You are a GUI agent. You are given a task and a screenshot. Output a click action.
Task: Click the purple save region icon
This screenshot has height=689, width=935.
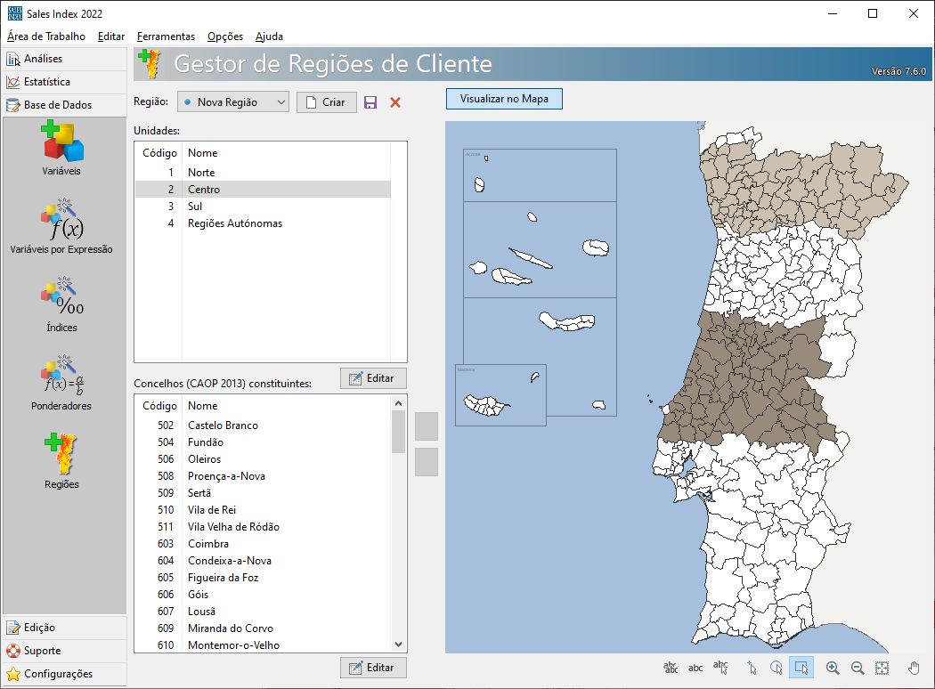[370, 102]
